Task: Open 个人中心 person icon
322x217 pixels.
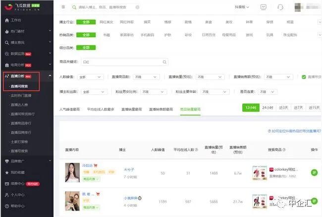Action: click(7, 195)
